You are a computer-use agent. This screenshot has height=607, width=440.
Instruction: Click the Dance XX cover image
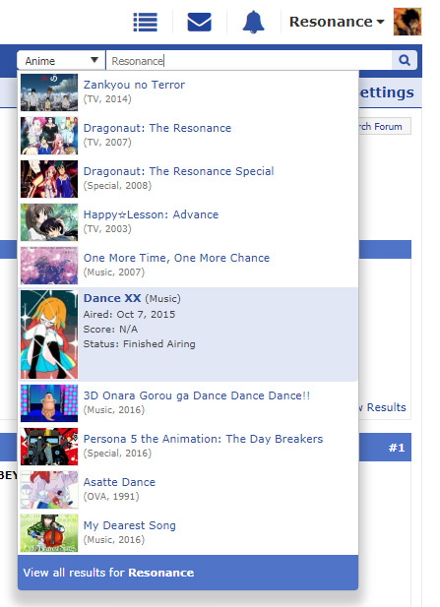[x=49, y=334]
